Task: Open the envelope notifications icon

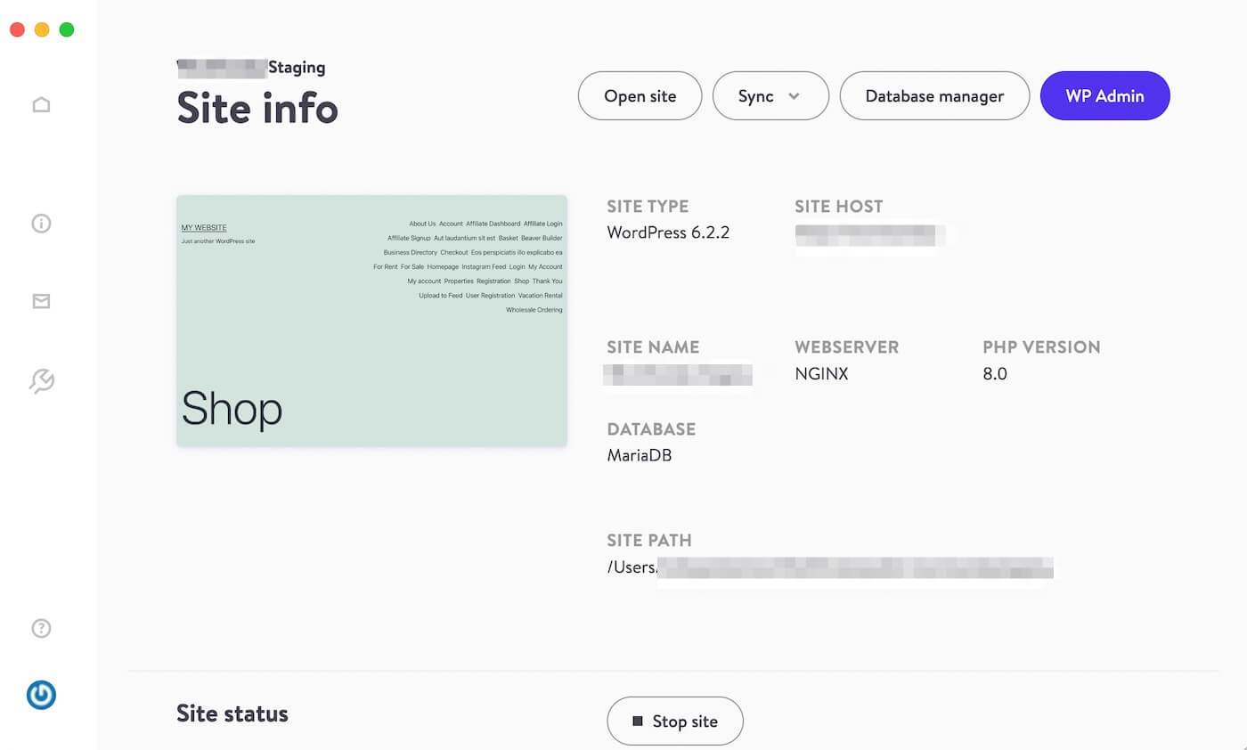Action: pos(40,301)
